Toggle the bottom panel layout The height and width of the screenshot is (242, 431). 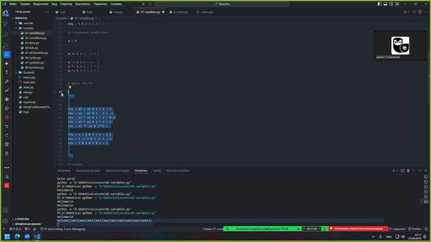point(385,4)
